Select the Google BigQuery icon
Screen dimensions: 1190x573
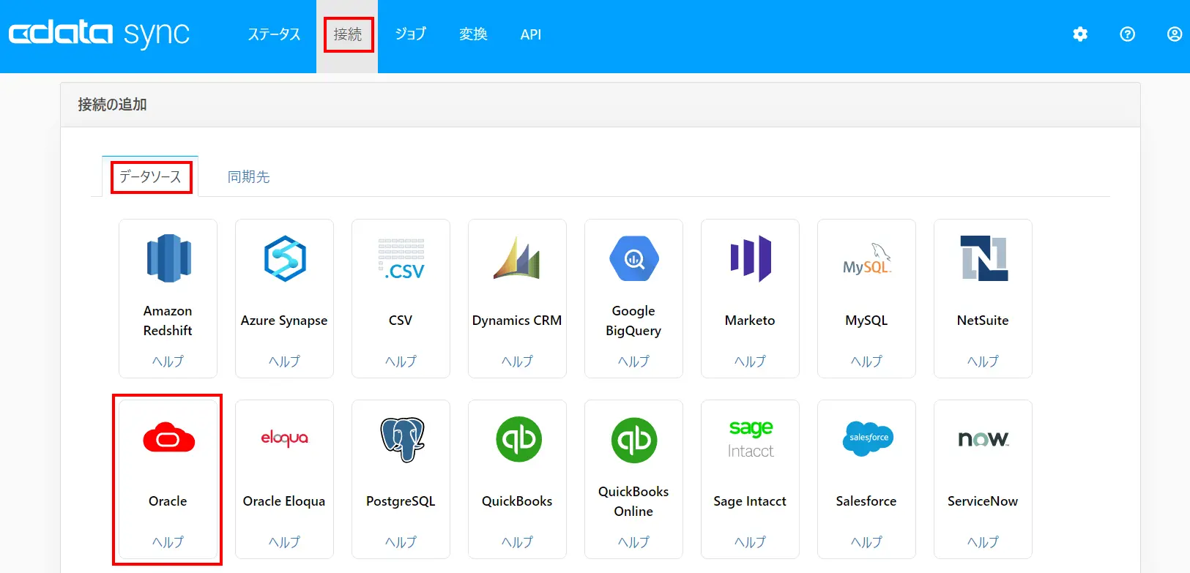coord(634,258)
